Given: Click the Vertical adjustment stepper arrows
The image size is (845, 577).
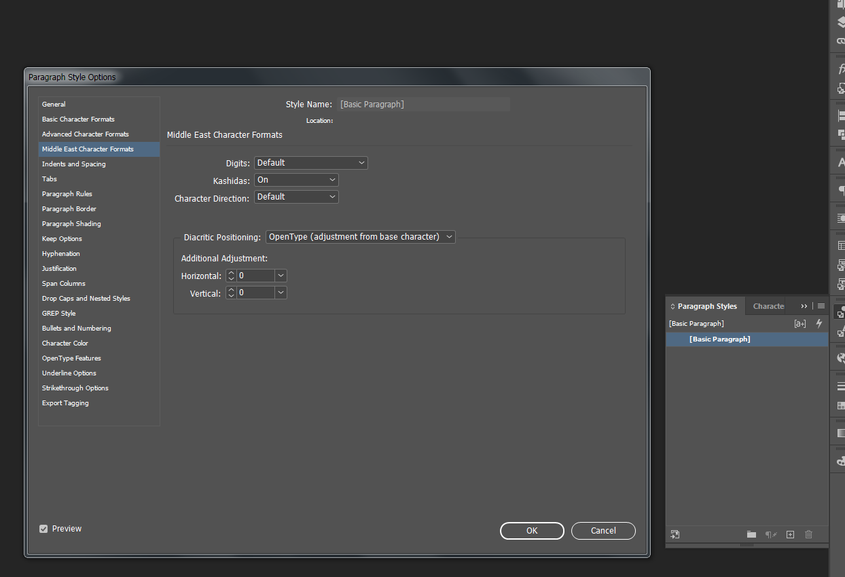Looking at the screenshot, I should click(x=231, y=293).
